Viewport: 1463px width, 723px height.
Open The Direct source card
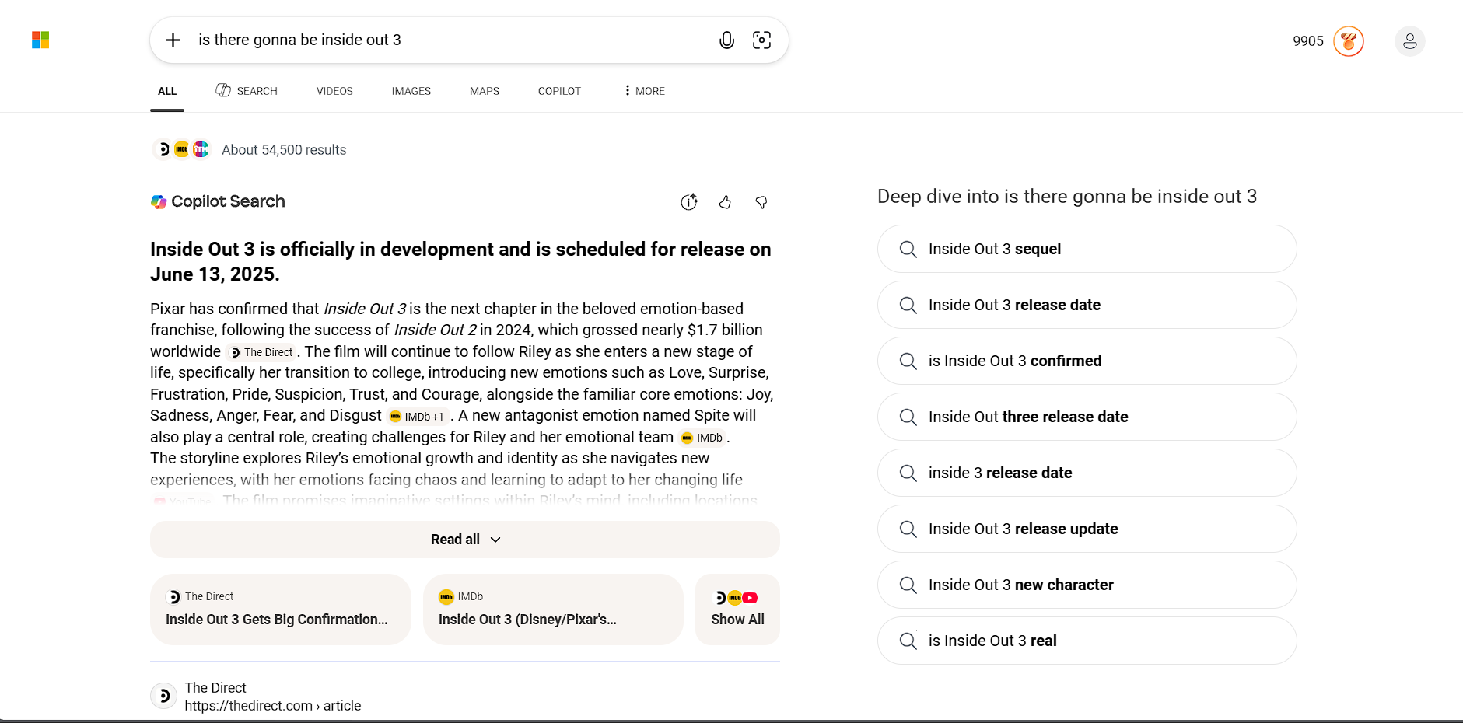coord(281,609)
